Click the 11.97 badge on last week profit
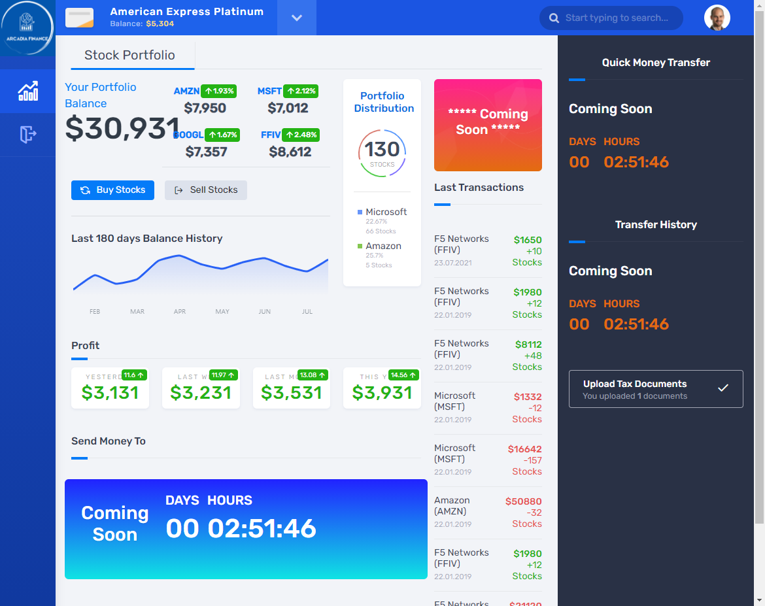The width and height of the screenshot is (765, 606). point(224,375)
